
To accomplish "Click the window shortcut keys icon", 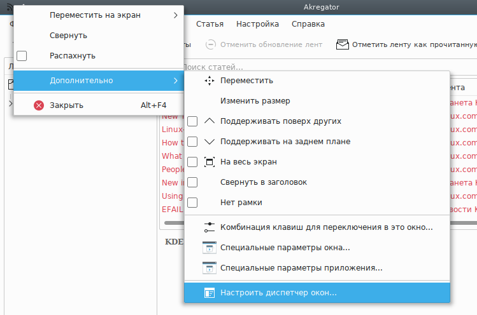I will (x=209, y=227).
